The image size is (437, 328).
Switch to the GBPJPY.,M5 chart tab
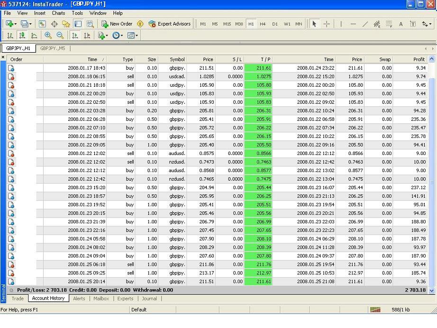coord(53,48)
